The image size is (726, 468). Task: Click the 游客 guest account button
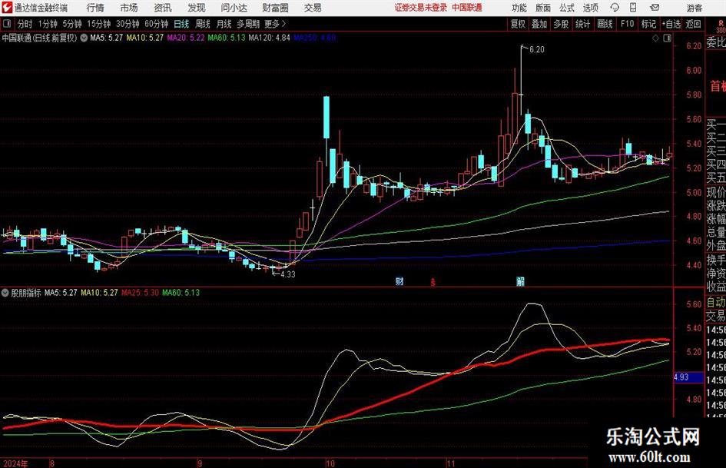[x=694, y=8]
